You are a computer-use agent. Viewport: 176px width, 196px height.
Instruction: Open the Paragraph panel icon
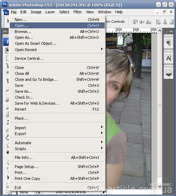pos(169,43)
